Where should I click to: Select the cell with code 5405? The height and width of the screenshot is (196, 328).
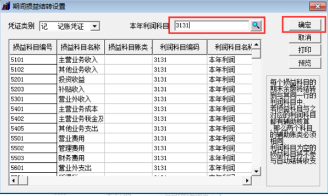click(33, 128)
